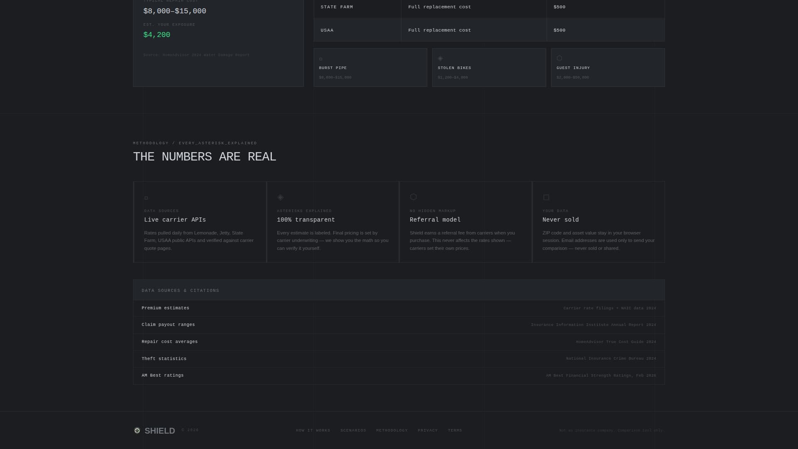Click Carrier rate filings + NAIC citation
This screenshot has height=449, width=798.
point(610,308)
